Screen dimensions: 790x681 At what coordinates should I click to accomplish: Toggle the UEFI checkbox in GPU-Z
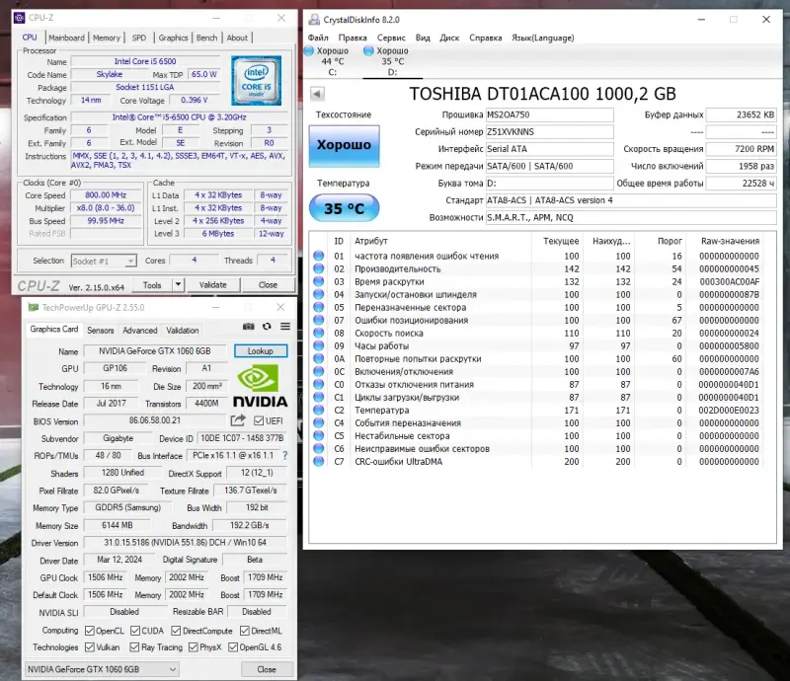pyautogui.click(x=259, y=420)
